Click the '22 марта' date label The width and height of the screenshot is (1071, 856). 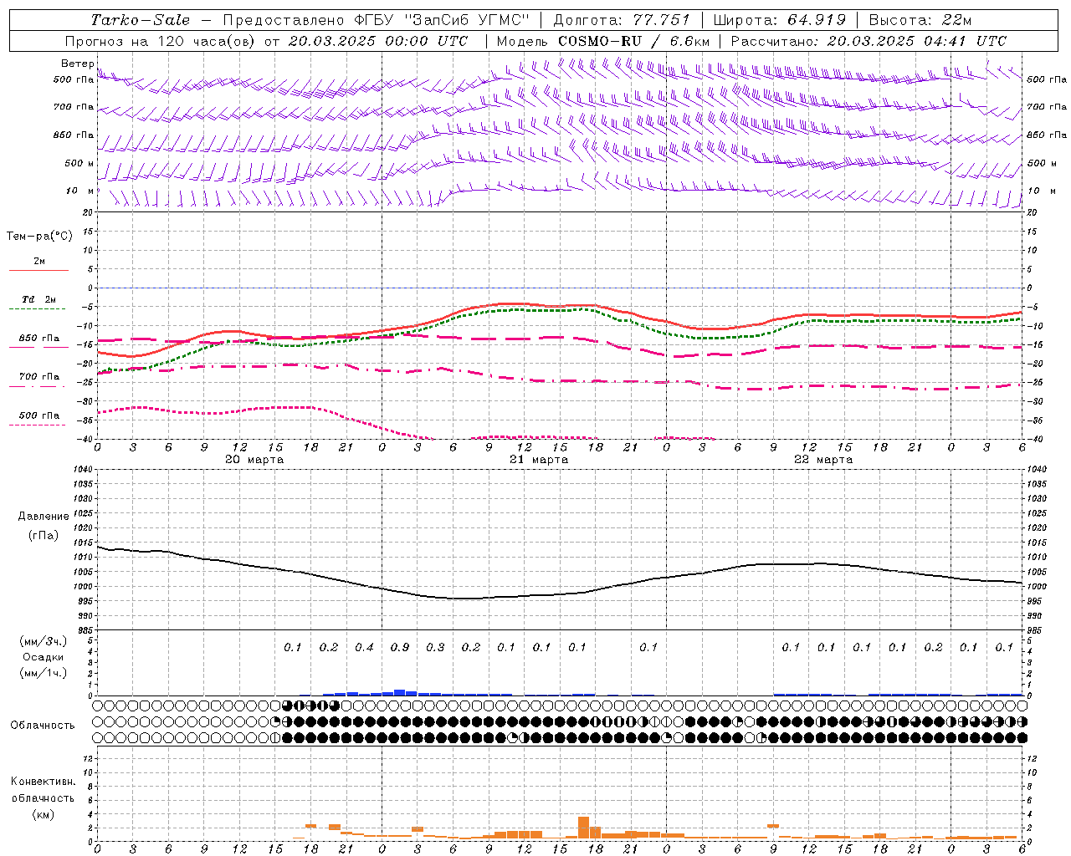pos(823,460)
